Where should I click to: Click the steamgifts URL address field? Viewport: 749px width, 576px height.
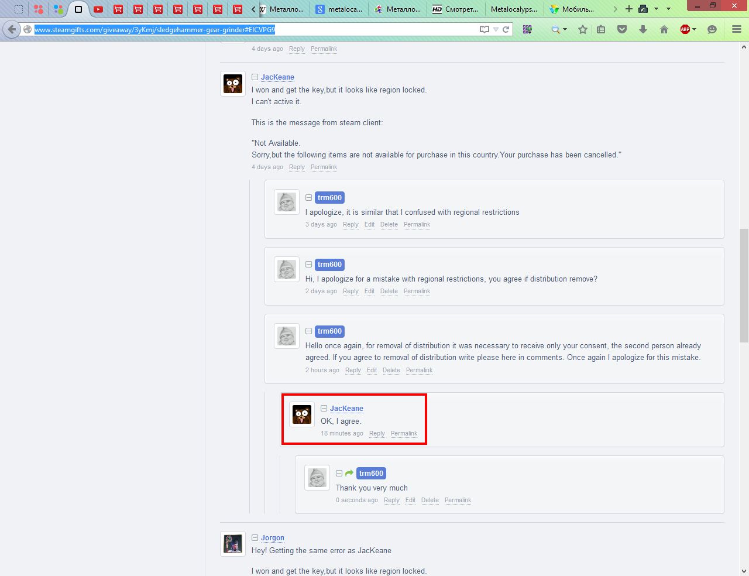[252, 29]
